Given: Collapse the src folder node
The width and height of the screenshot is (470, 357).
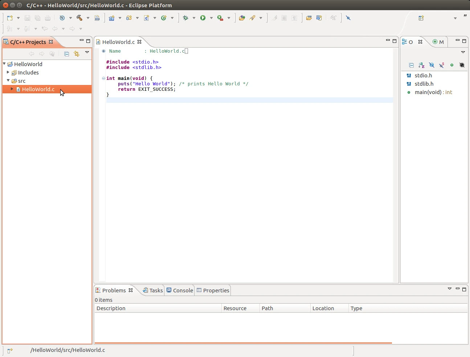Looking at the screenshot, I should point(8,81).
